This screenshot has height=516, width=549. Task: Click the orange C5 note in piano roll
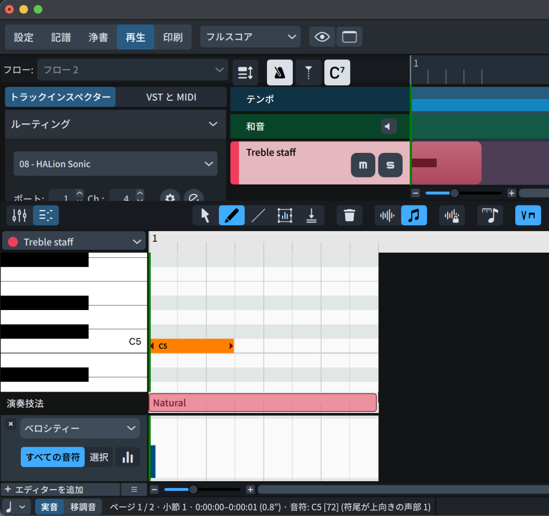pyautogui.click(x=192, y=346)
